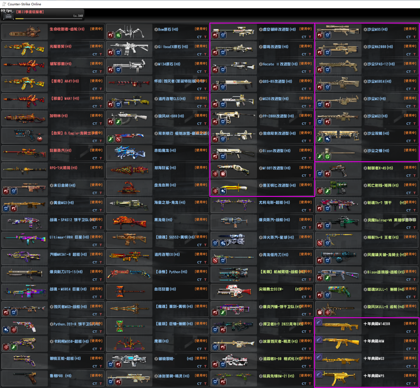The image size is (420, 388).
Task: Click the 鹰眼(+6) weapon name
Action: [161, 341]
